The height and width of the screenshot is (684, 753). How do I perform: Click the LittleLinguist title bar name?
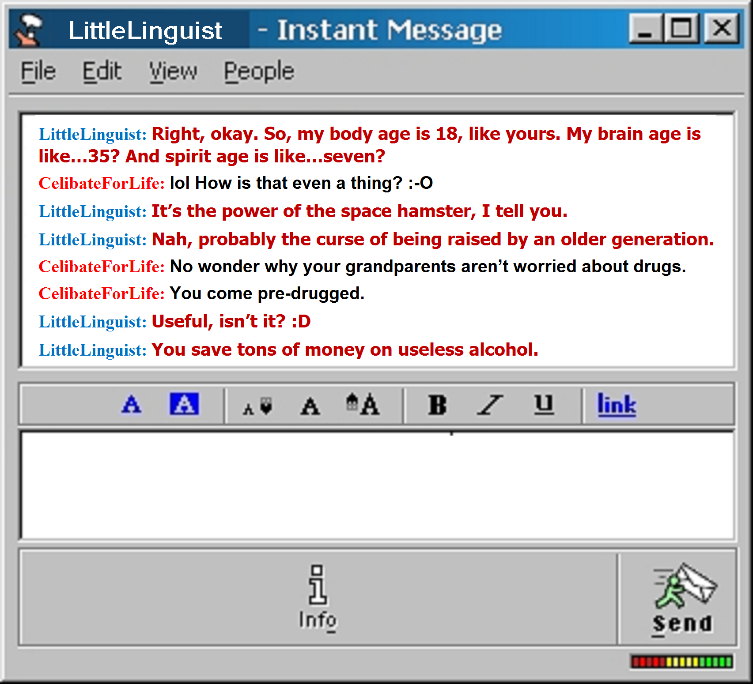point(145,30)
